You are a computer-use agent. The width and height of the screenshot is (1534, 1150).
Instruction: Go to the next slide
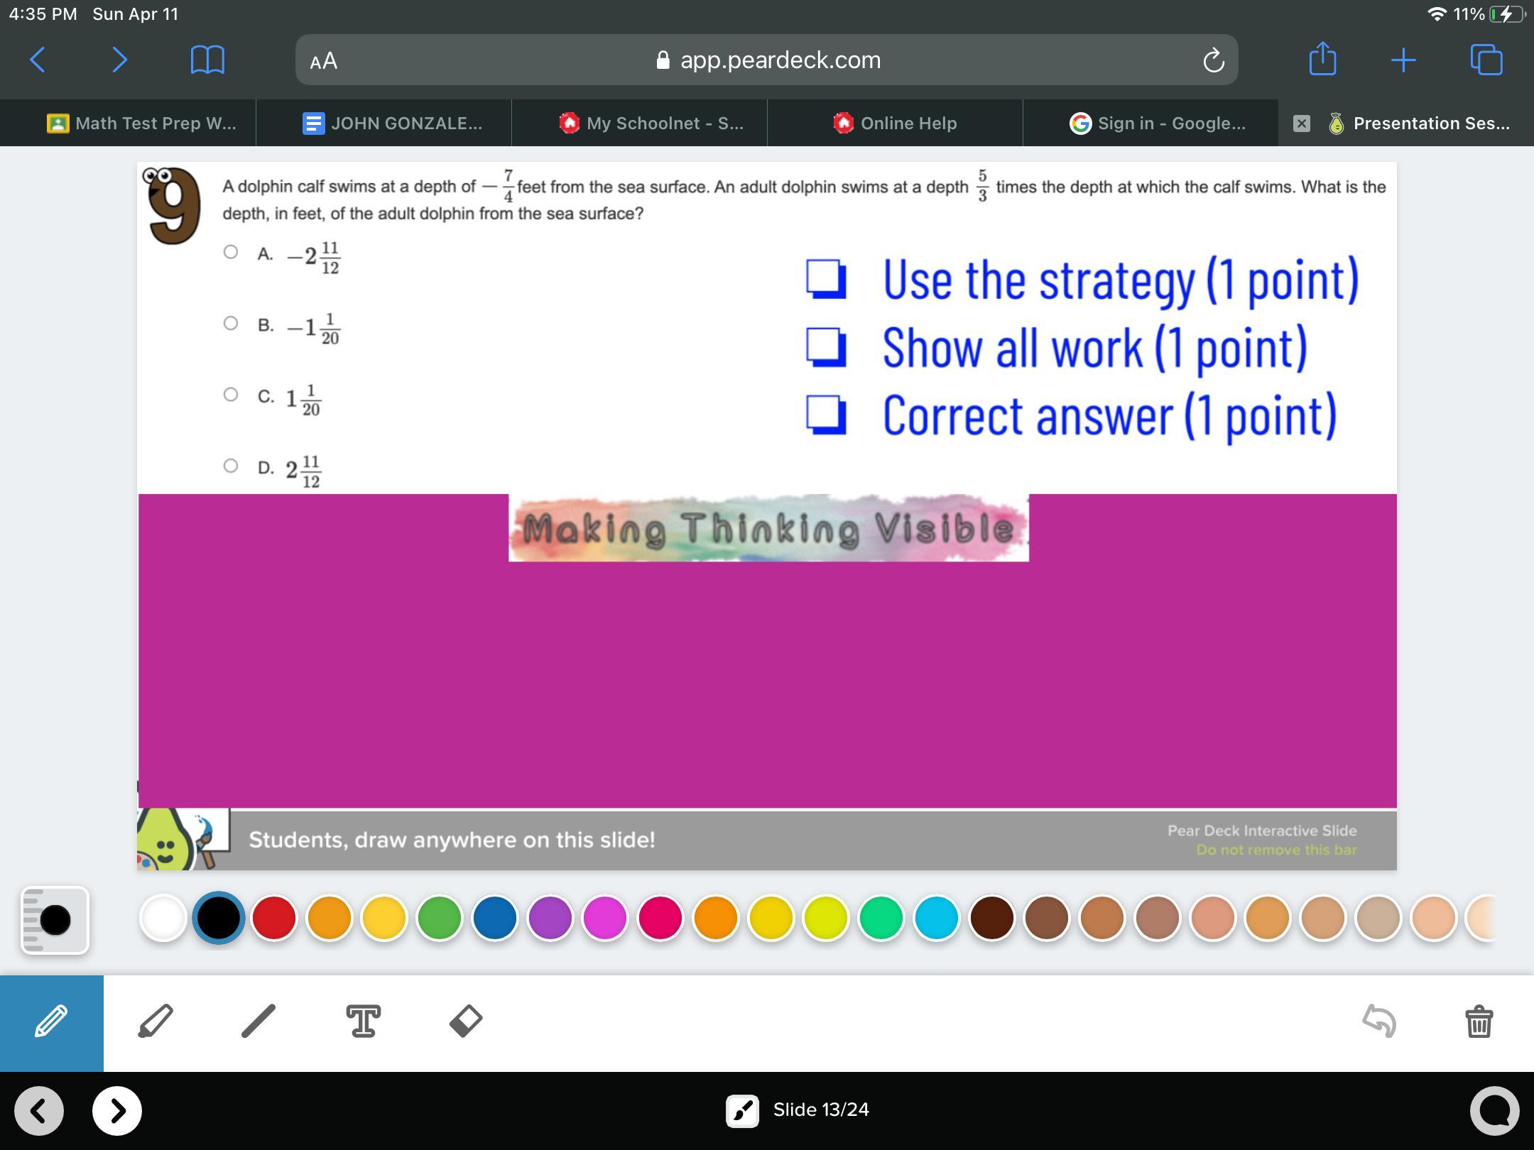point(117,1110)
